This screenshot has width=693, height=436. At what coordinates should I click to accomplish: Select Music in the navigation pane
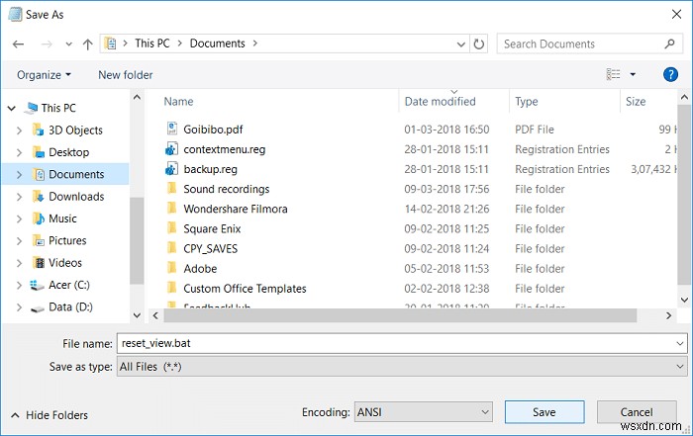62,218
